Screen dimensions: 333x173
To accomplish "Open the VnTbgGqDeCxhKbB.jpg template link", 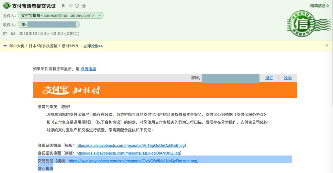I will coord(131,146).
